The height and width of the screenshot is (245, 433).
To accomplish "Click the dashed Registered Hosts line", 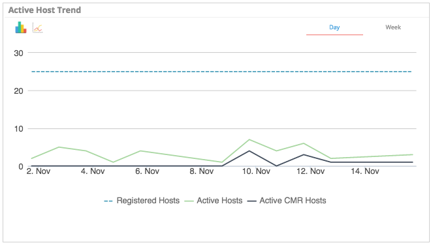I will 221,72.
